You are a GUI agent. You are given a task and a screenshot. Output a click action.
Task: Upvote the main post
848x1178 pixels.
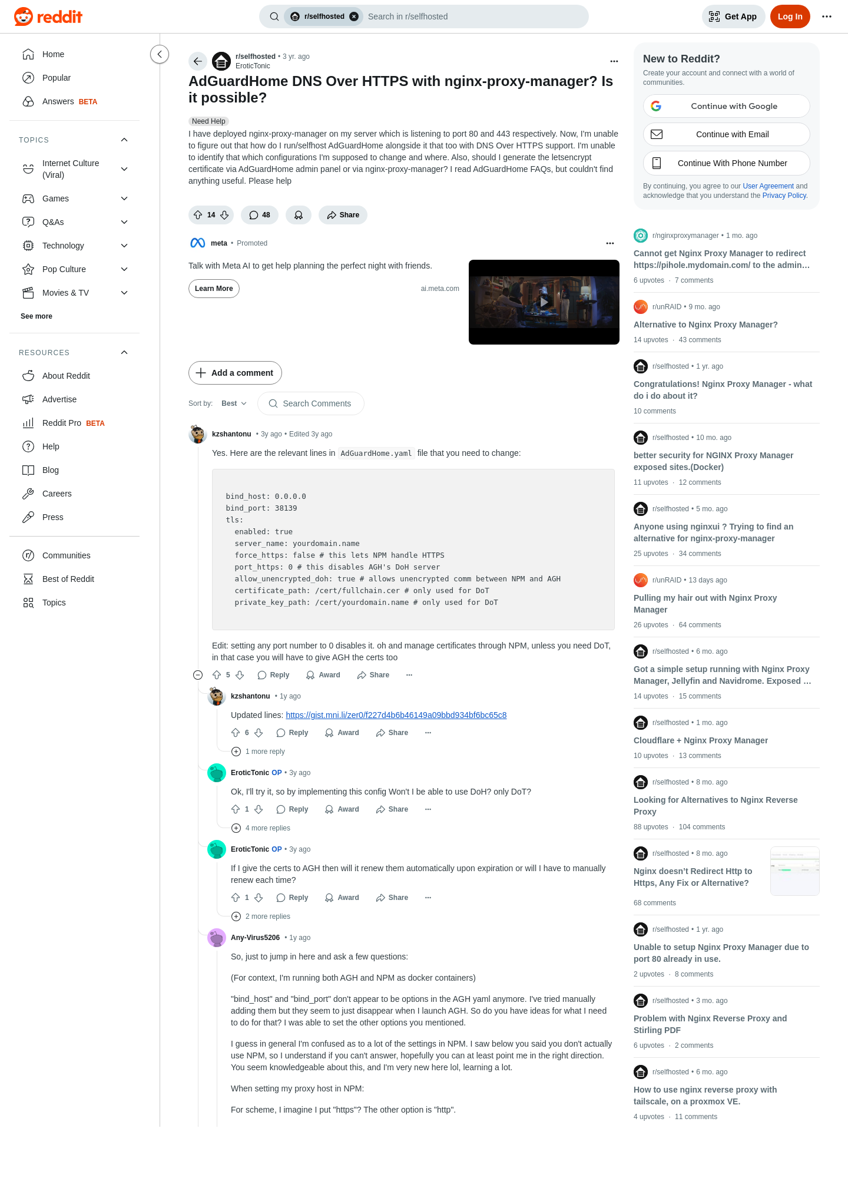(x=198, y=215)
